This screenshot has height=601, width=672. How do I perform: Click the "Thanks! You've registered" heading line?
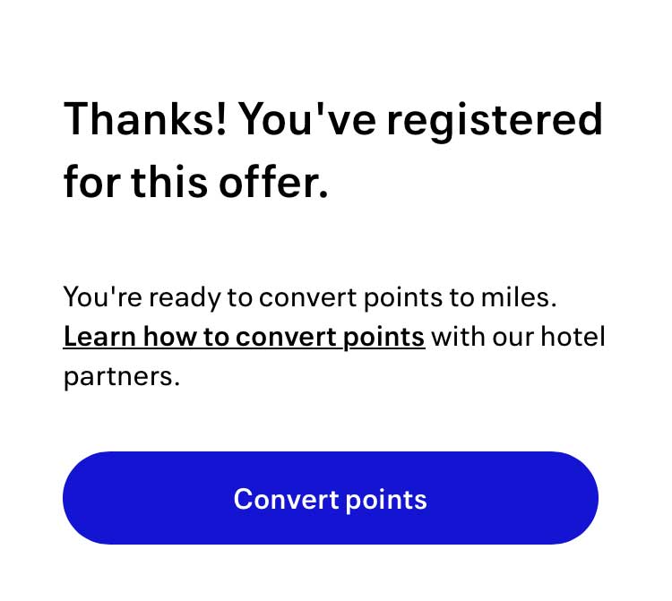[x=332, y=120]
